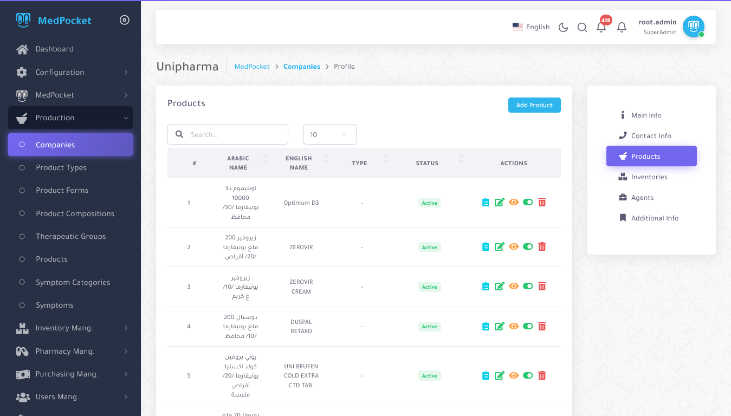731x416 pixels.
Task: Expand the Configuration sidebar menu
Action: point(70,72)
